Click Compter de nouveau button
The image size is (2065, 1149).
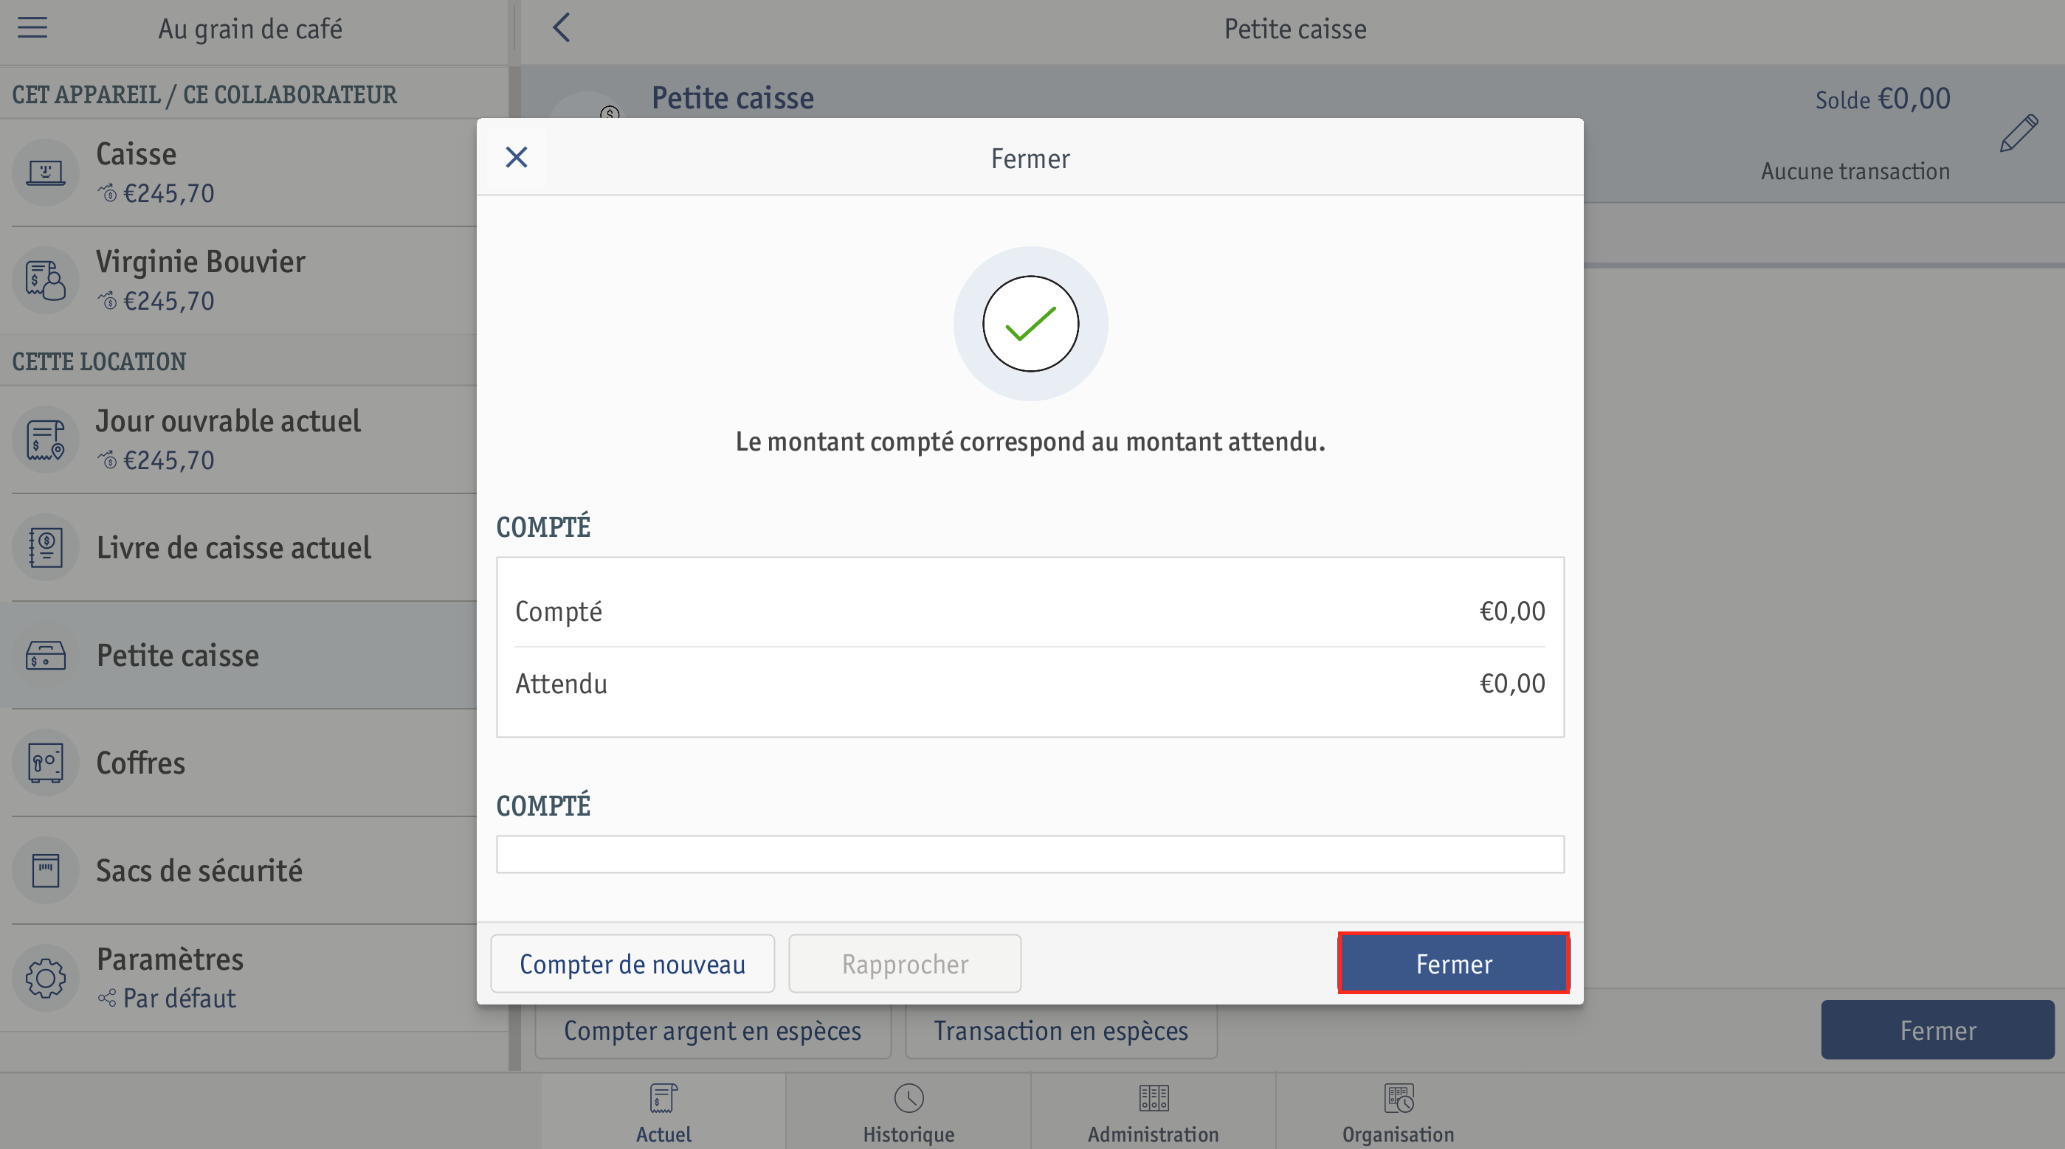point(632,964)
